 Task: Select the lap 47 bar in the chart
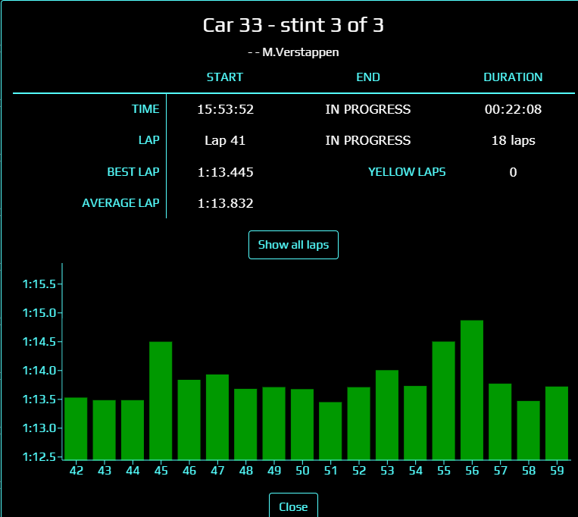point(217,417)
